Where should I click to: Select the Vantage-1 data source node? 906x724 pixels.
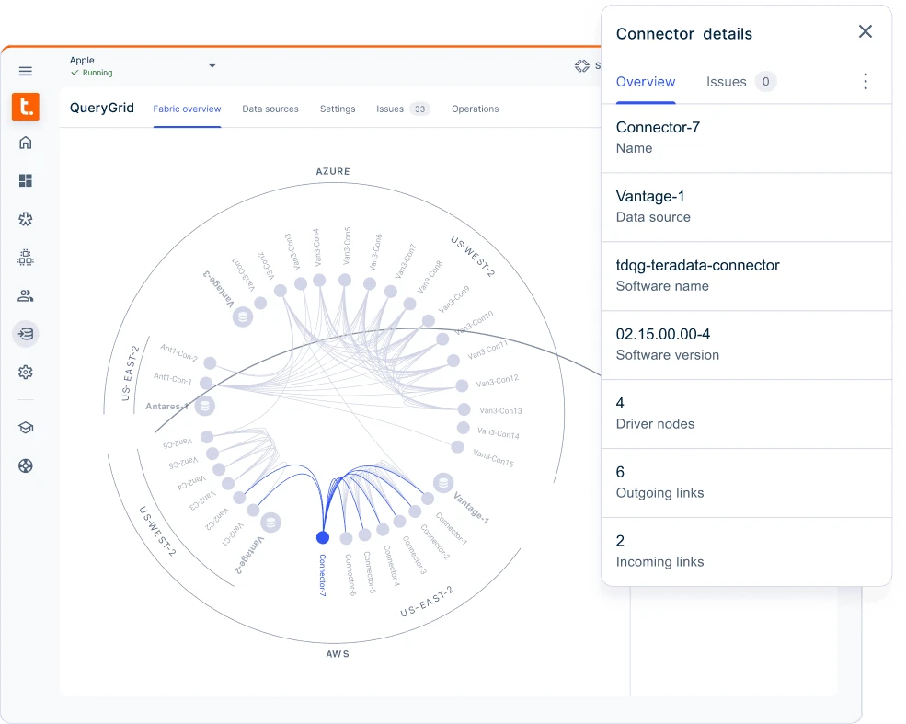[x=443, y=482]
